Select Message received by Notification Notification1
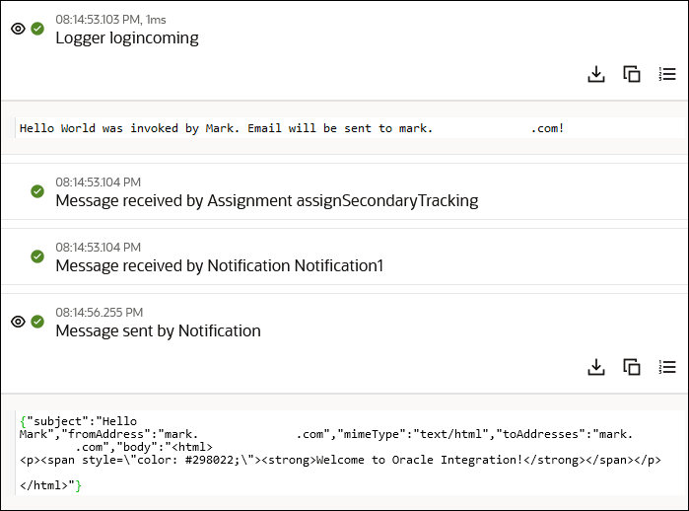The width and height of the screenshot is (689, 511). point(219,266)
